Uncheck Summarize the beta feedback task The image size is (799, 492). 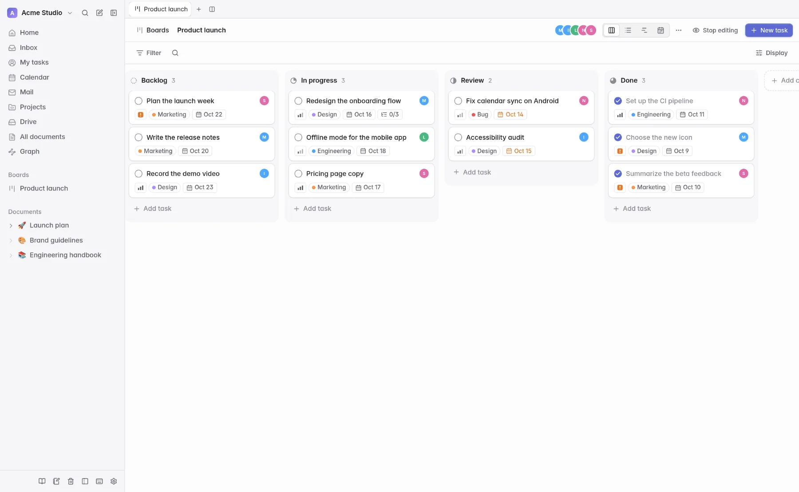pos(618,174)
